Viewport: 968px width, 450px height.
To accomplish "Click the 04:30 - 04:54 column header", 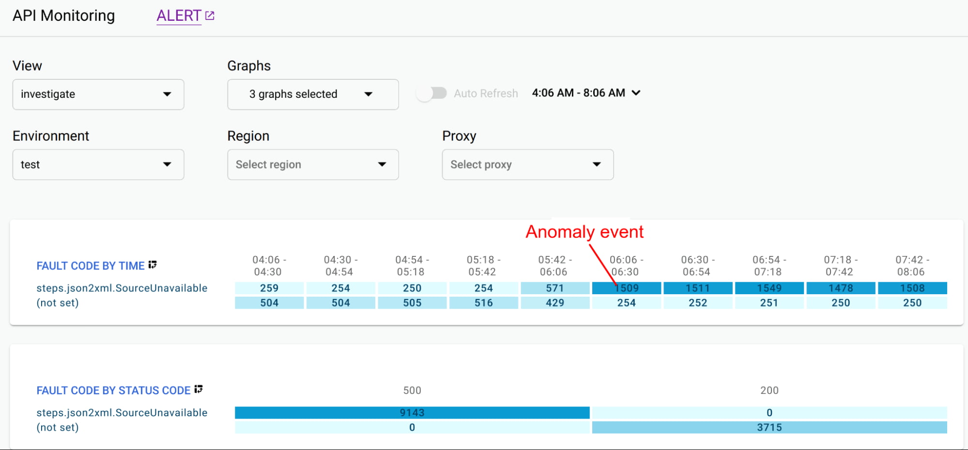I will pos(340,266).
